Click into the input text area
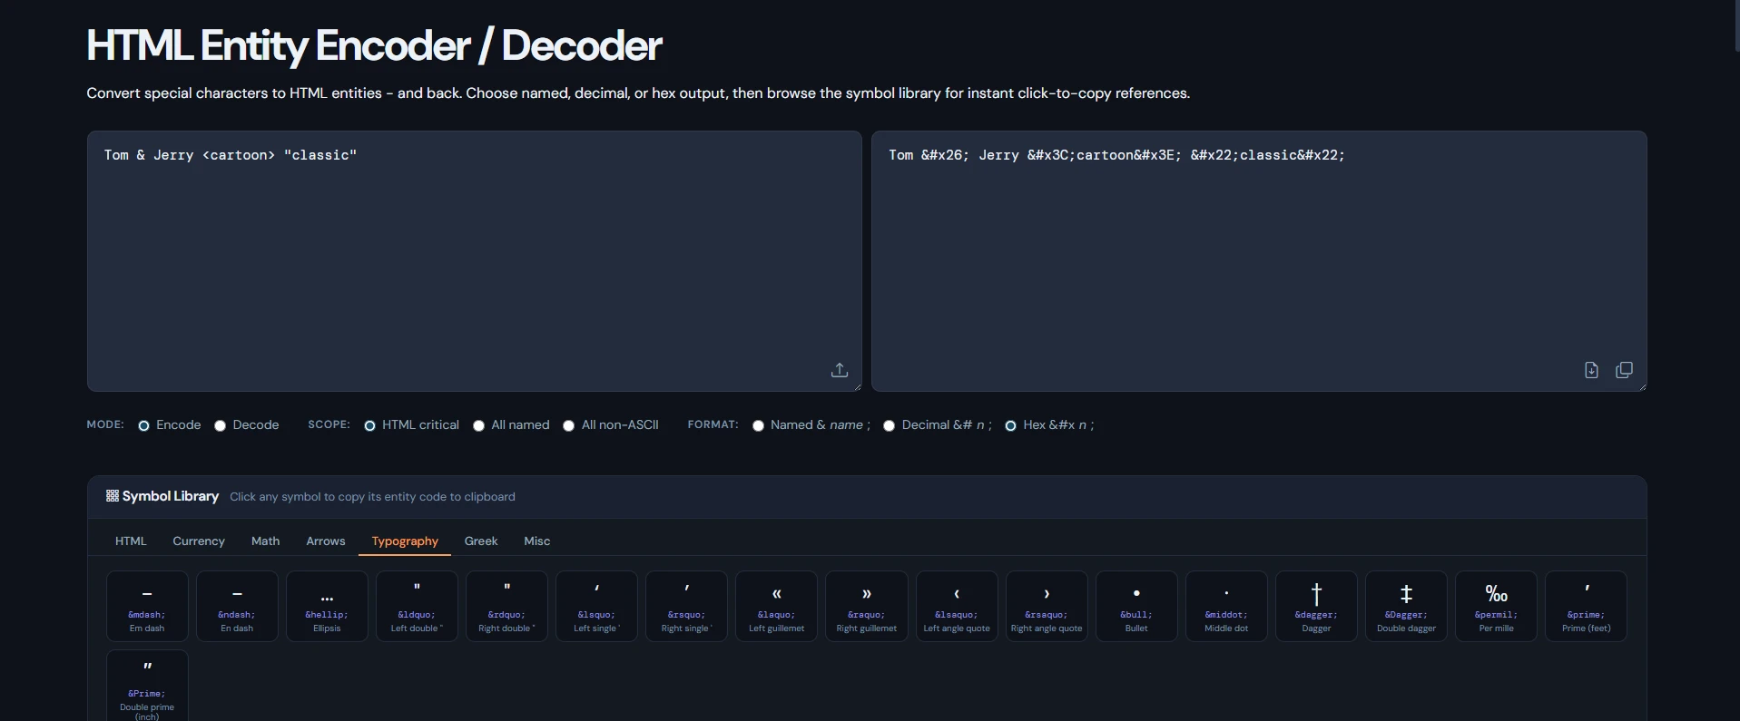The width and height of the screenshot is (1740, 721). [x=475, y=261]
